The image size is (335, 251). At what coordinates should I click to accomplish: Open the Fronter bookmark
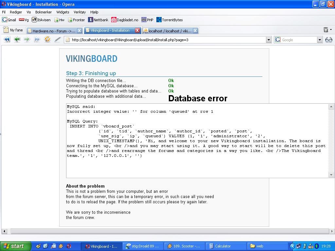[x=77, y=20]
